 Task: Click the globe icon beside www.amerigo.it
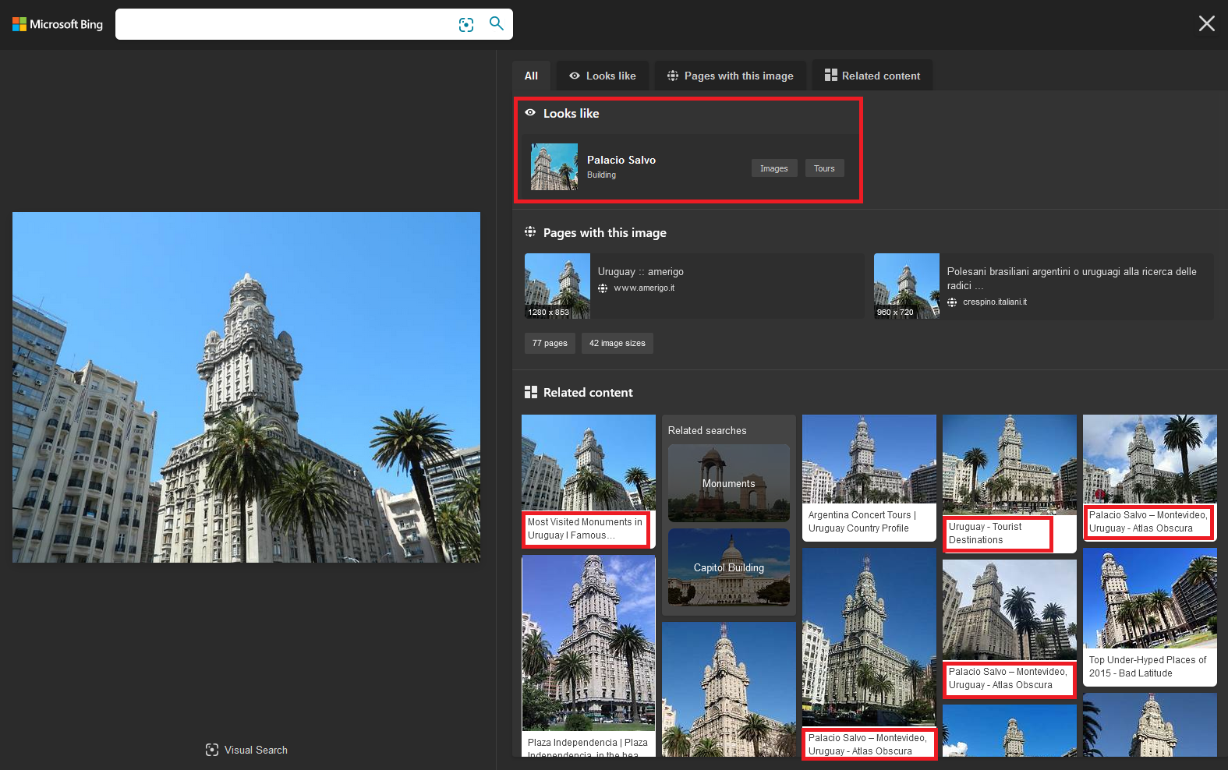pos(603,288)
